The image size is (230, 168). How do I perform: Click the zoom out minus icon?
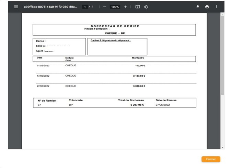pos(105,7)
